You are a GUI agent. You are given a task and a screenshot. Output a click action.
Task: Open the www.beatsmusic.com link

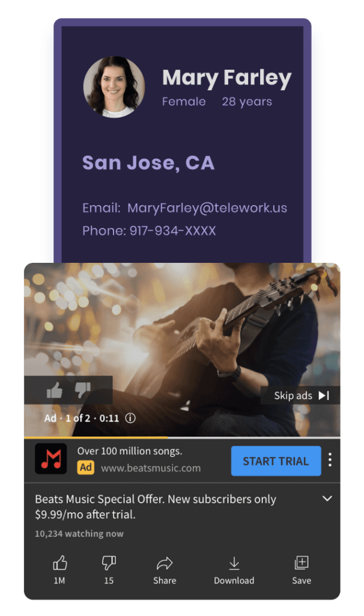click(x=151, y=468)
